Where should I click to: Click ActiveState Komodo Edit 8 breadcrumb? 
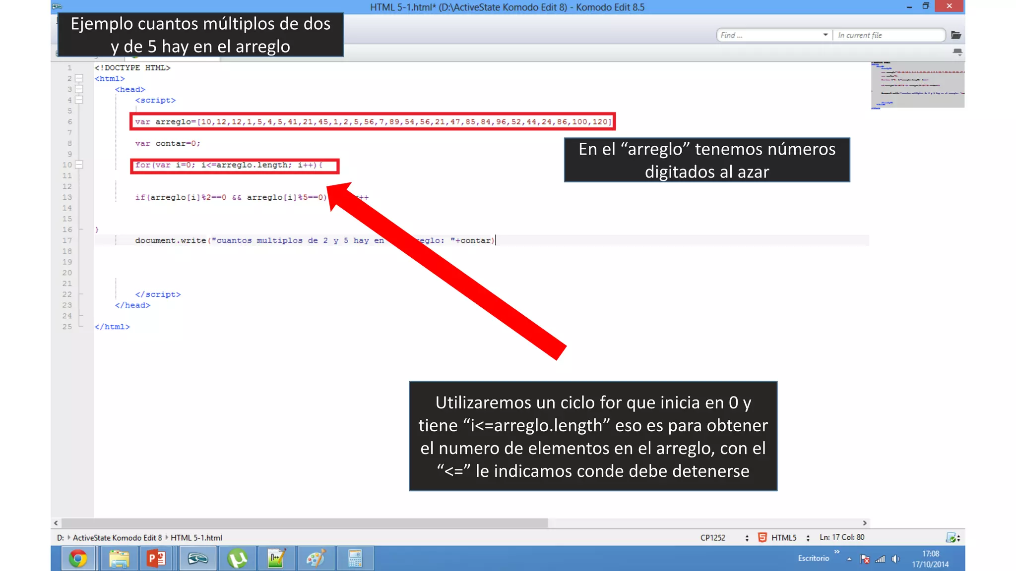[x=117, y=538]
